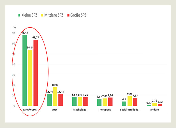Image resolution: width=176 pixels, height=128 pixels.
Task: Click the yellow Mittlere SPZ legend swatch
Action: coord(42,15)
